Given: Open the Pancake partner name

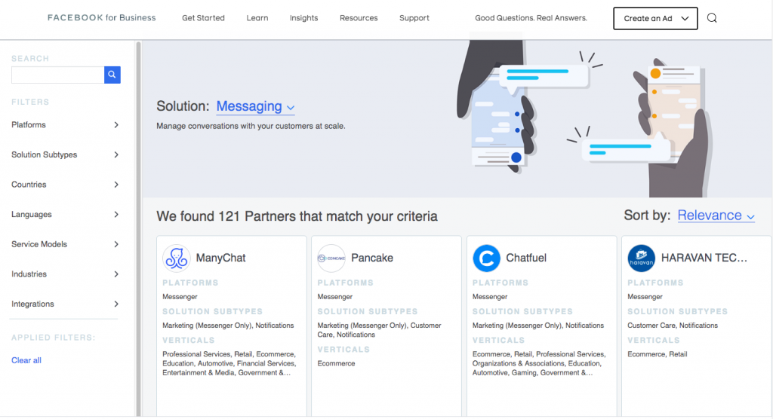Looking at the screenshot, I should tap(372, 258).
